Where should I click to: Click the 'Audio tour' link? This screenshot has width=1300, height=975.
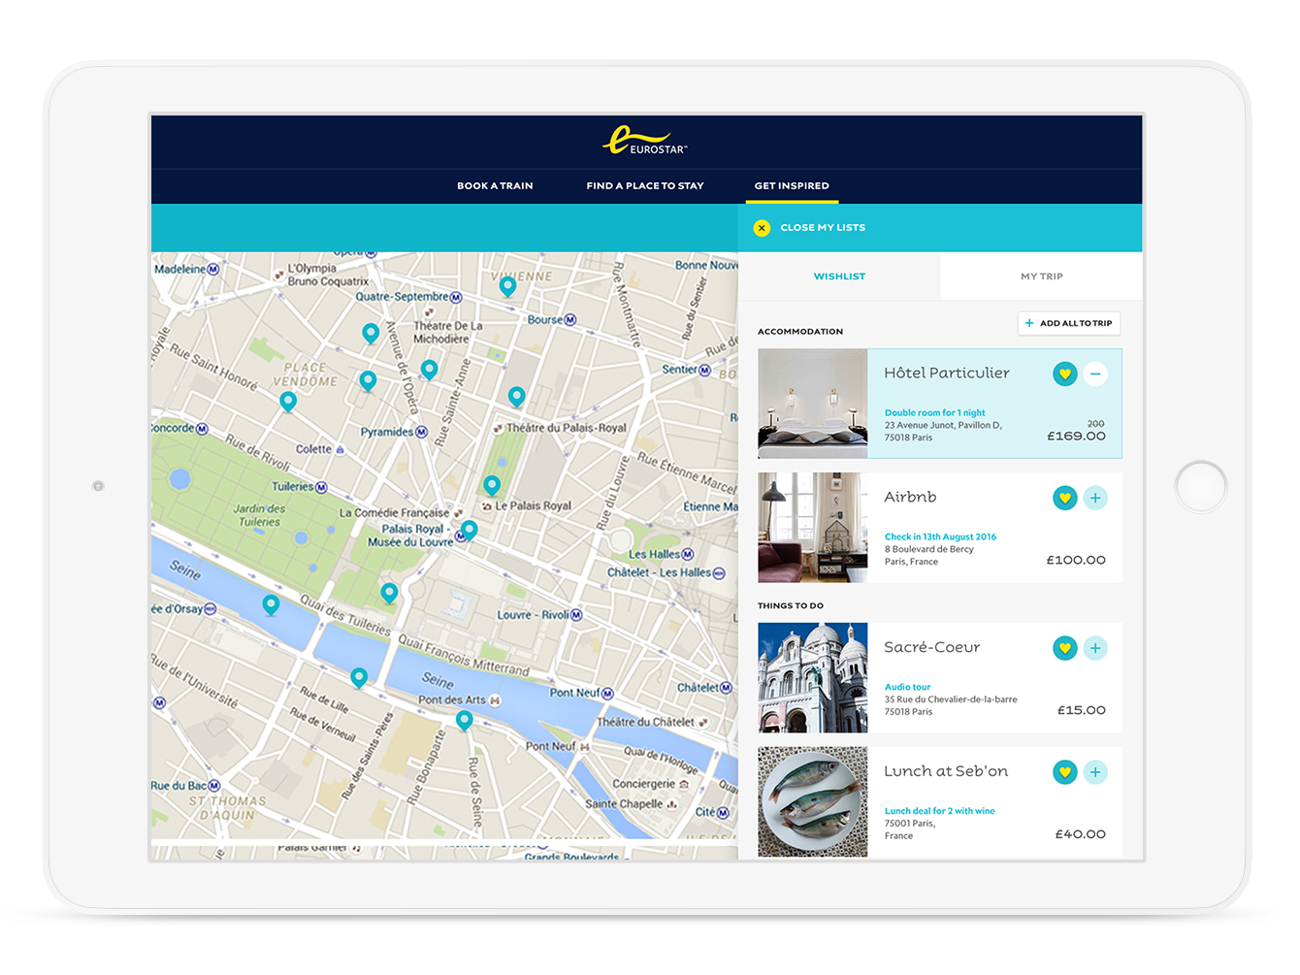(x=907, y=687)
